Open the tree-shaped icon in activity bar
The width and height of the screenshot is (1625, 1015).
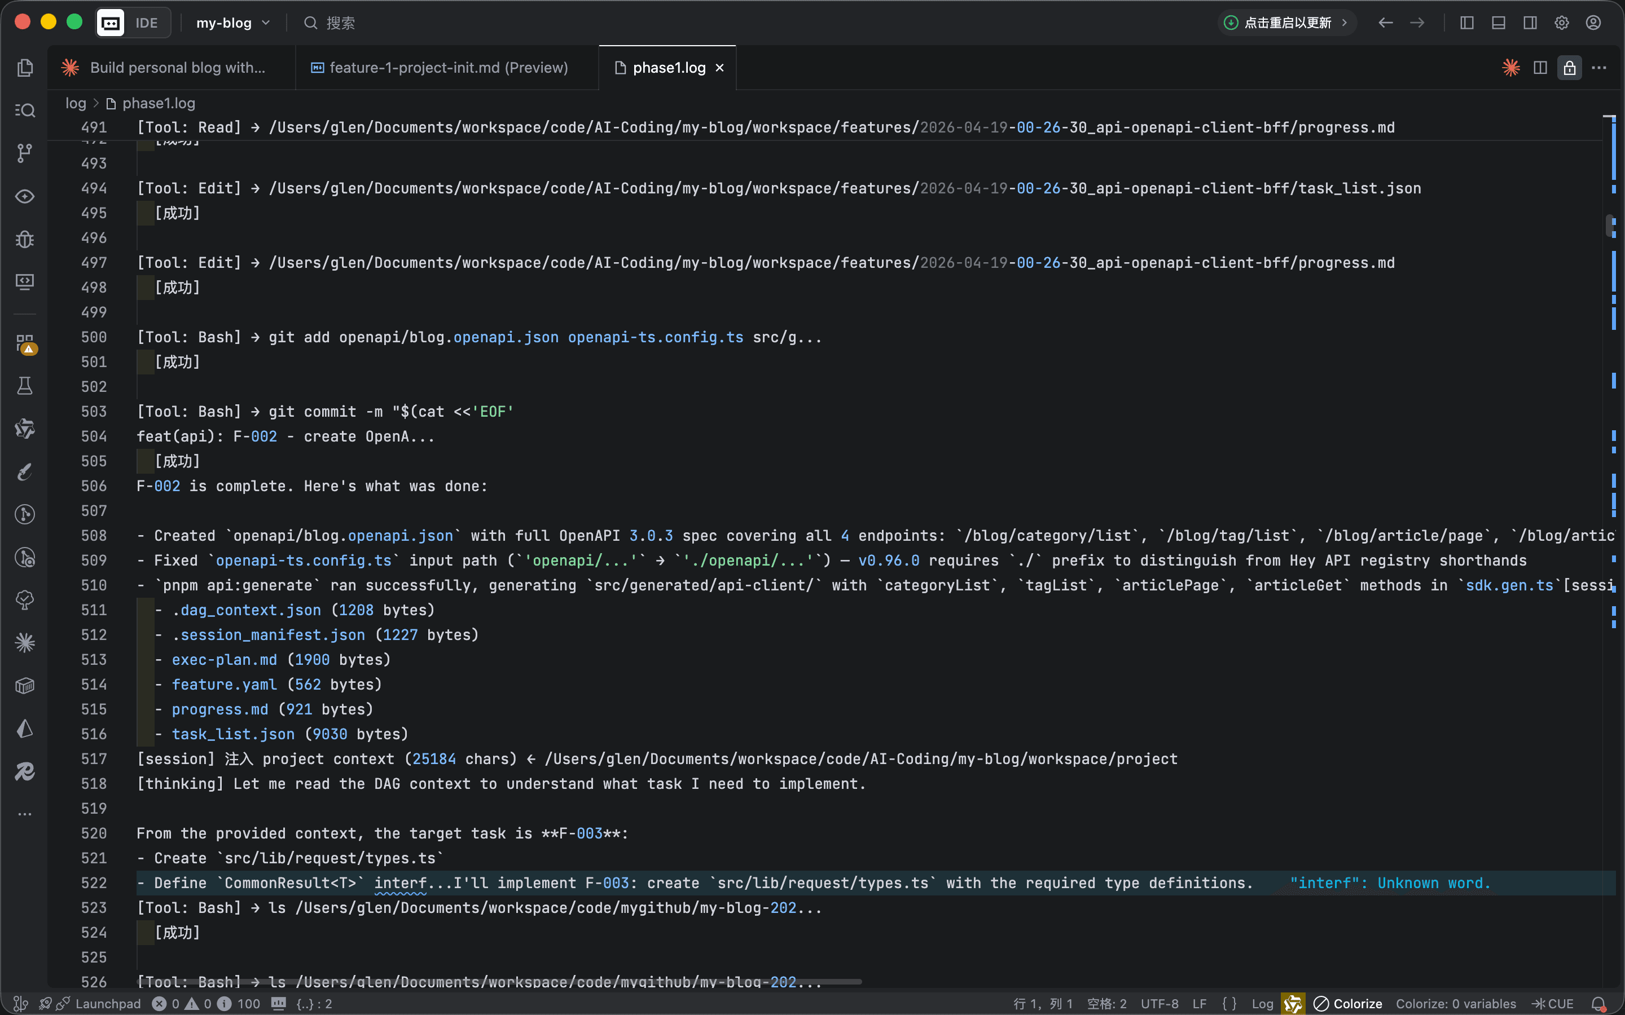pyautogui.click(x=25, y=600)
